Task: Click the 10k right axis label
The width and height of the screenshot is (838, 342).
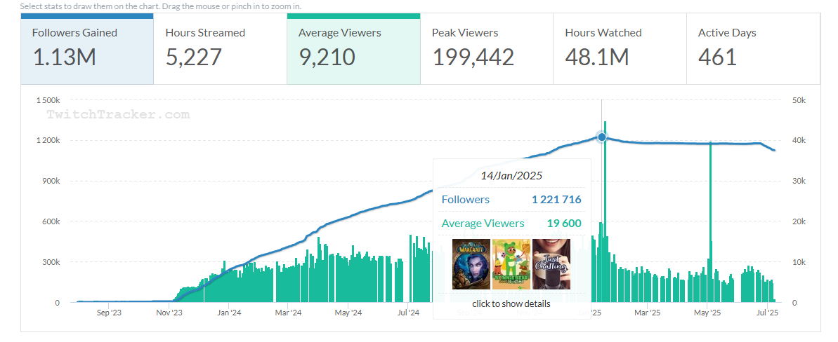Action: (x=799, y=262)
